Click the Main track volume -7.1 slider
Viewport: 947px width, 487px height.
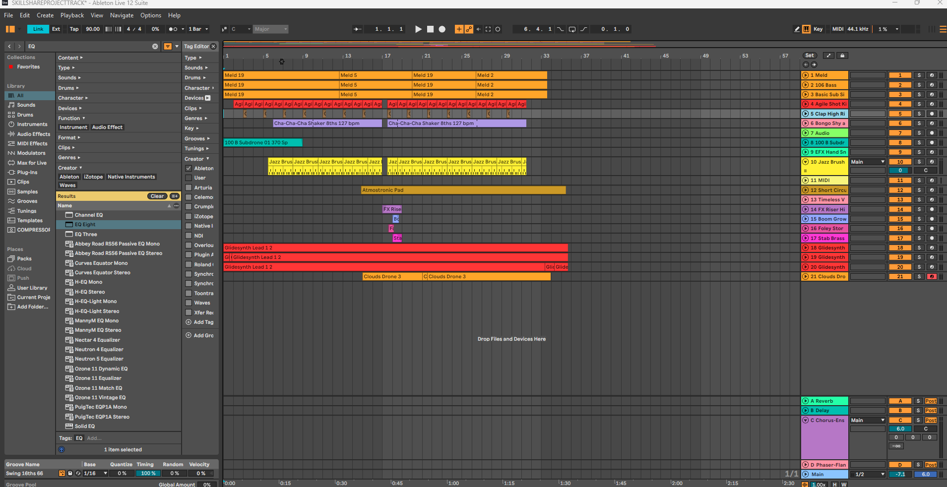(900, 475)
